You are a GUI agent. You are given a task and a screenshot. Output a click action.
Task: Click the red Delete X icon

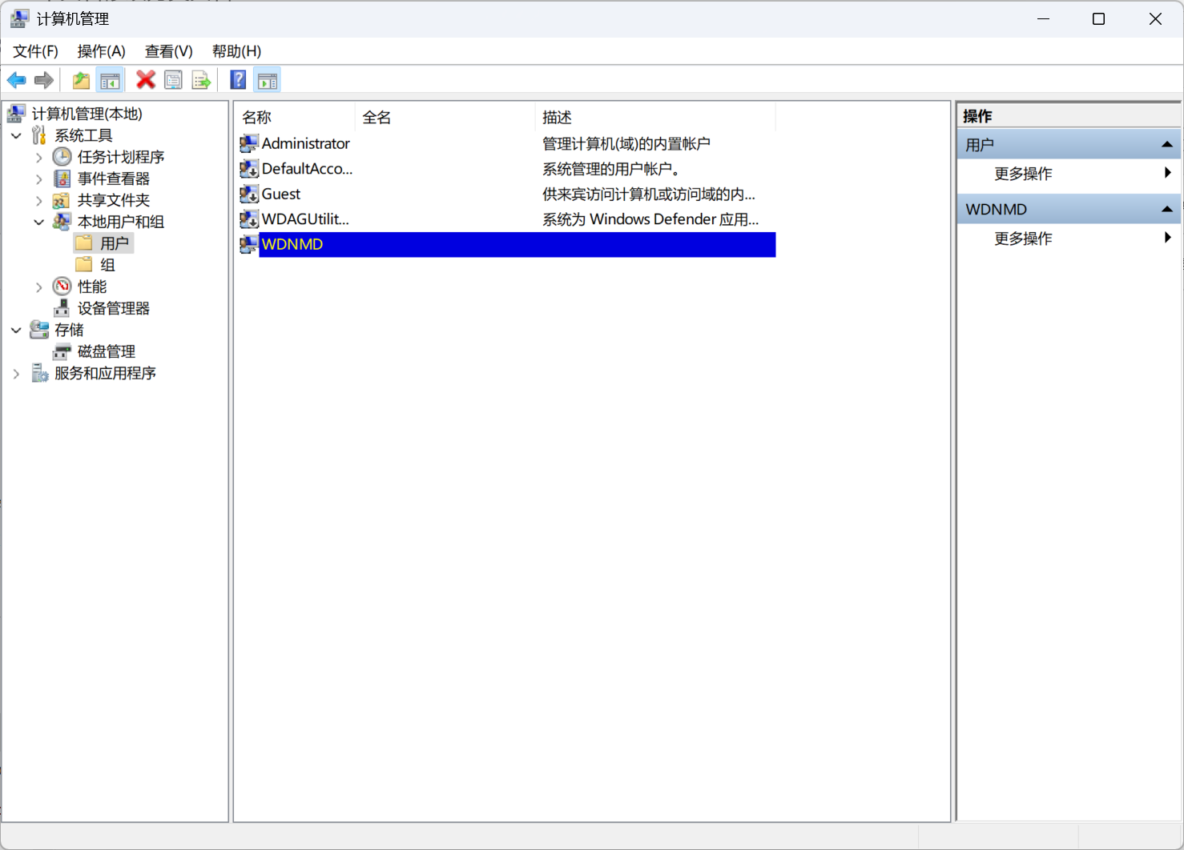(x=146, y=80)
